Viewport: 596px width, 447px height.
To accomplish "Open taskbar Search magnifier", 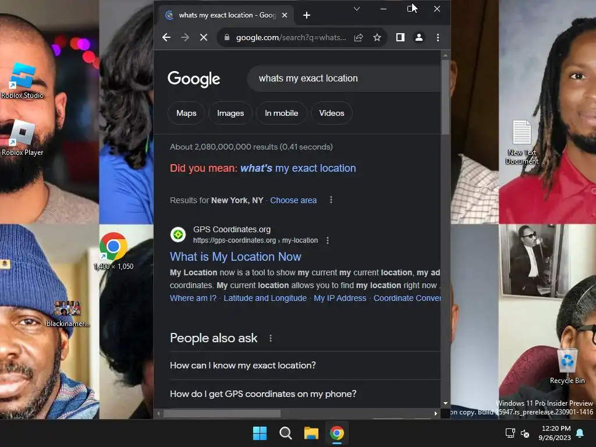I will click(x=285, y=433).
